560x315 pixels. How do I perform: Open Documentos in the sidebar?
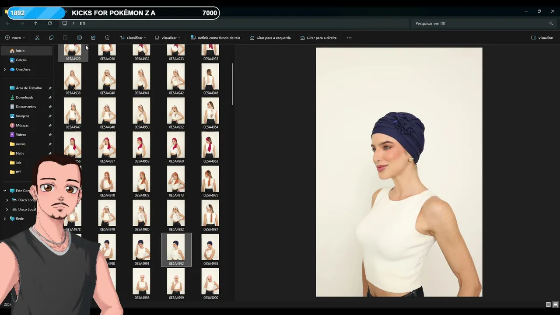pos(26,107)
